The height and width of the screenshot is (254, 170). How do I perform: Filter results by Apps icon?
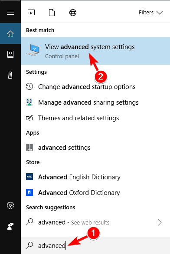tap(31, 13)
